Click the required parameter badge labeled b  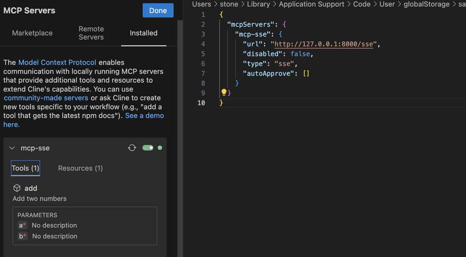click(22, 236)
